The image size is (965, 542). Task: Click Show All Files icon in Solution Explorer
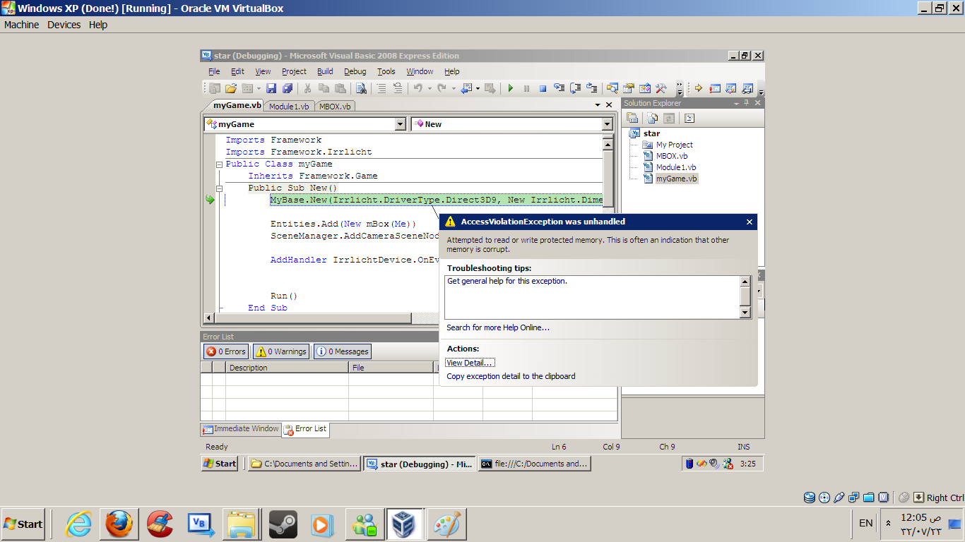tap(653, 119)
